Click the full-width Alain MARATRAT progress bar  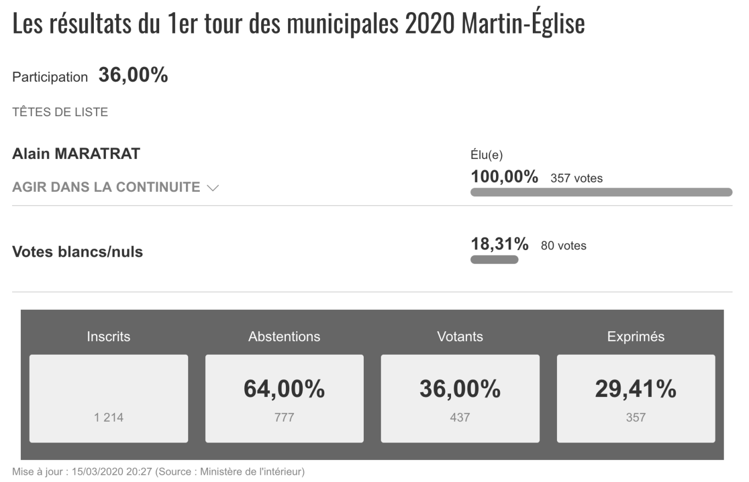coord(601,192)
